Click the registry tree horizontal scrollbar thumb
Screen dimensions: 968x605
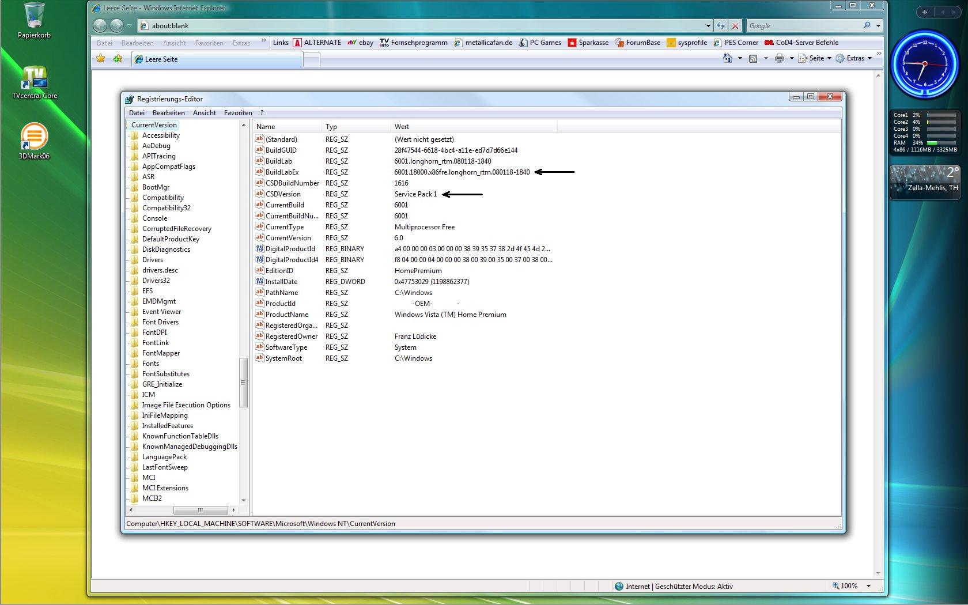click(201, 510)
